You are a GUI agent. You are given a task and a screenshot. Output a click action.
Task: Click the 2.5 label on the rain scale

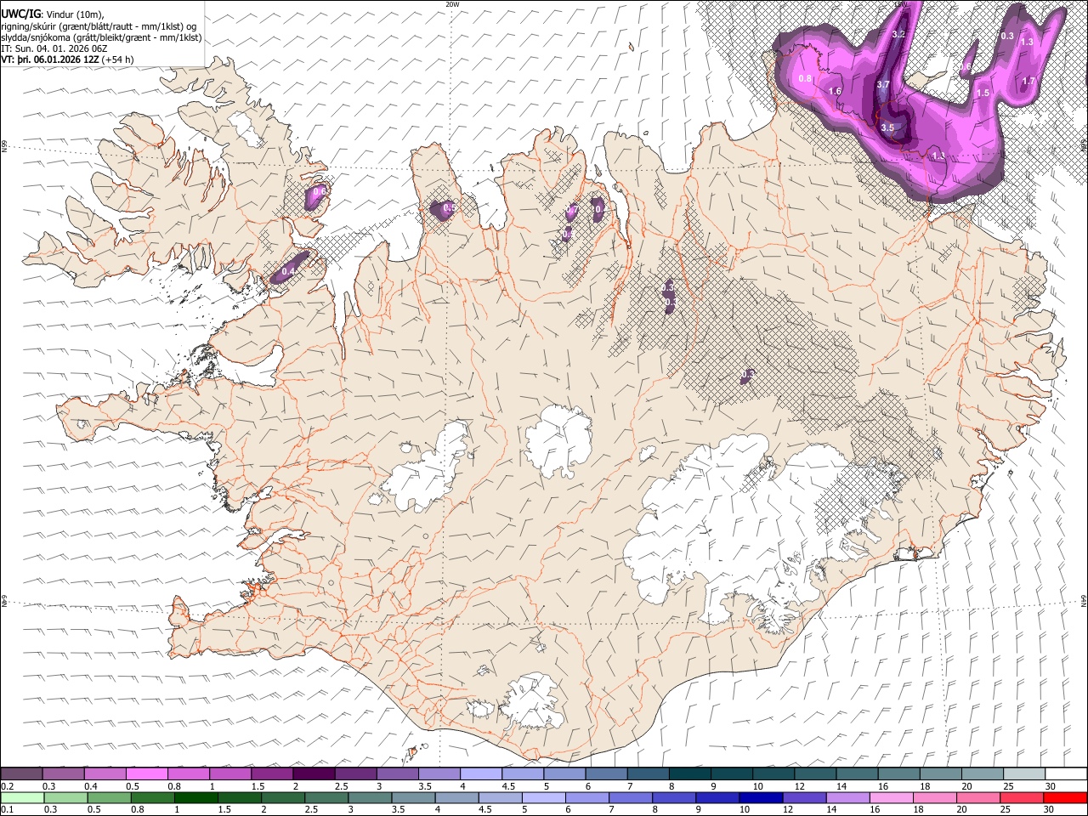coord(309,810)
